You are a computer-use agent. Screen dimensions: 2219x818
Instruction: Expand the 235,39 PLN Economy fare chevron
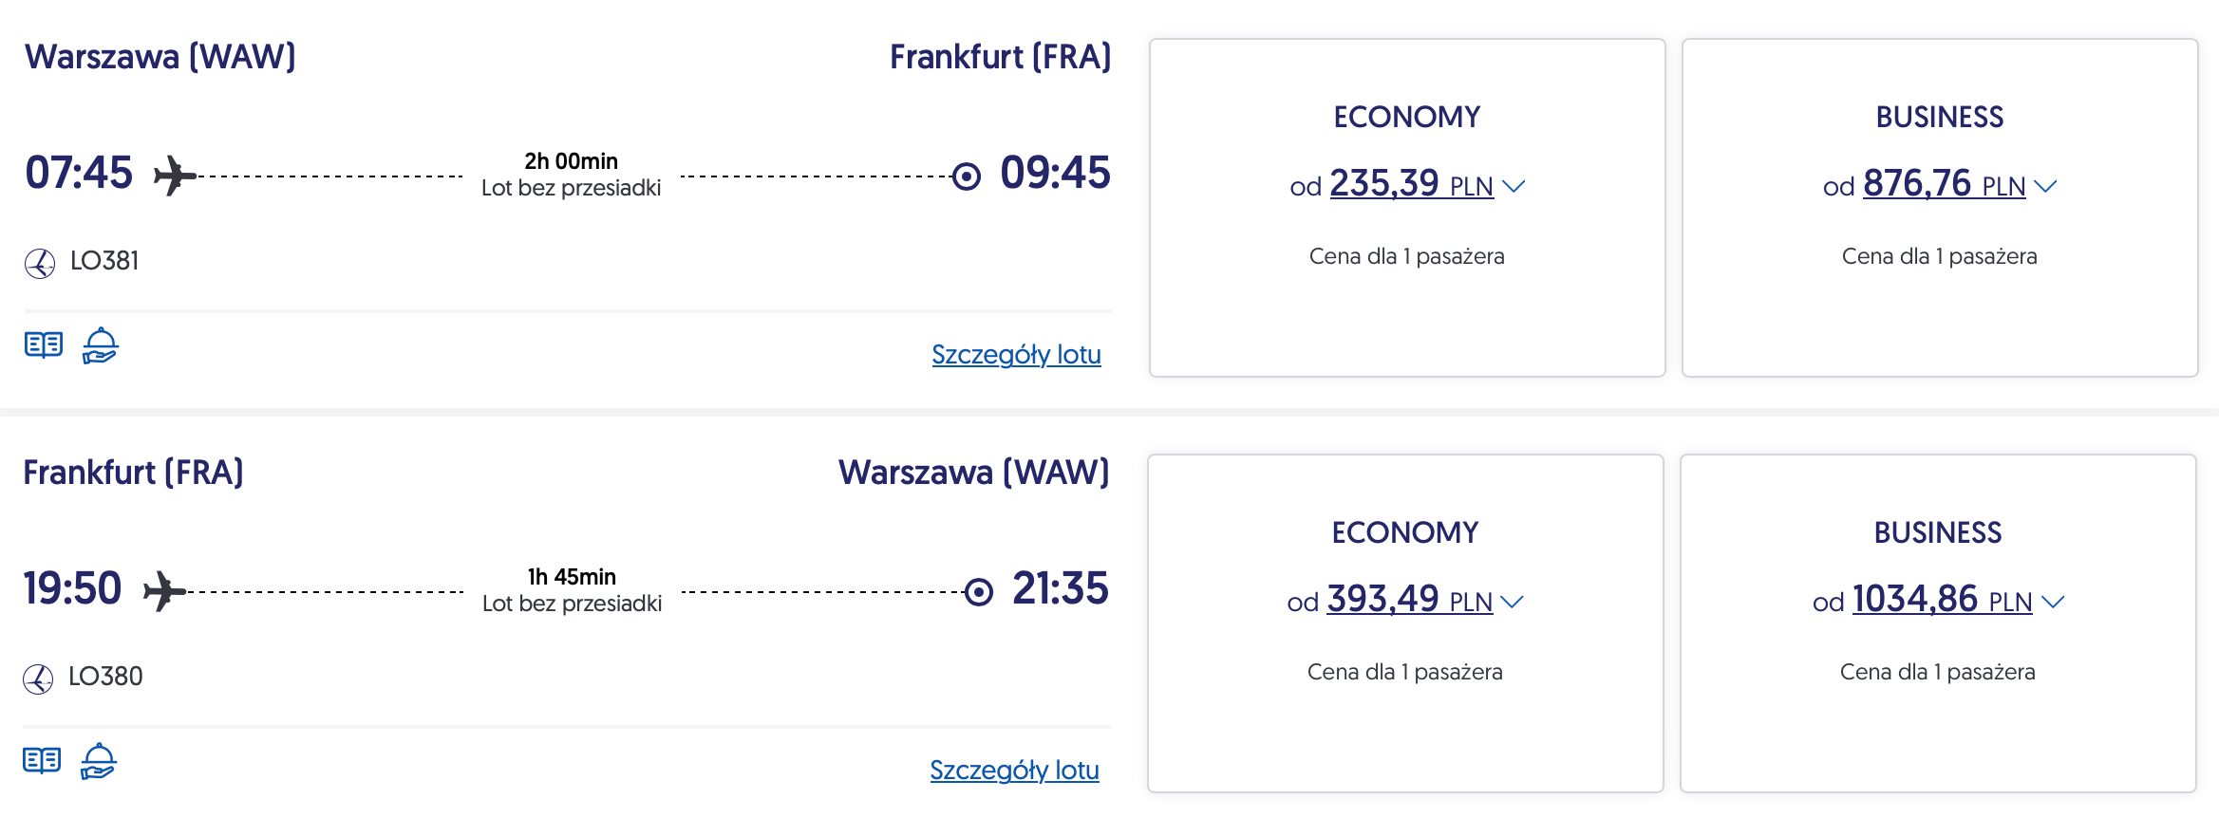[1514, 186]
